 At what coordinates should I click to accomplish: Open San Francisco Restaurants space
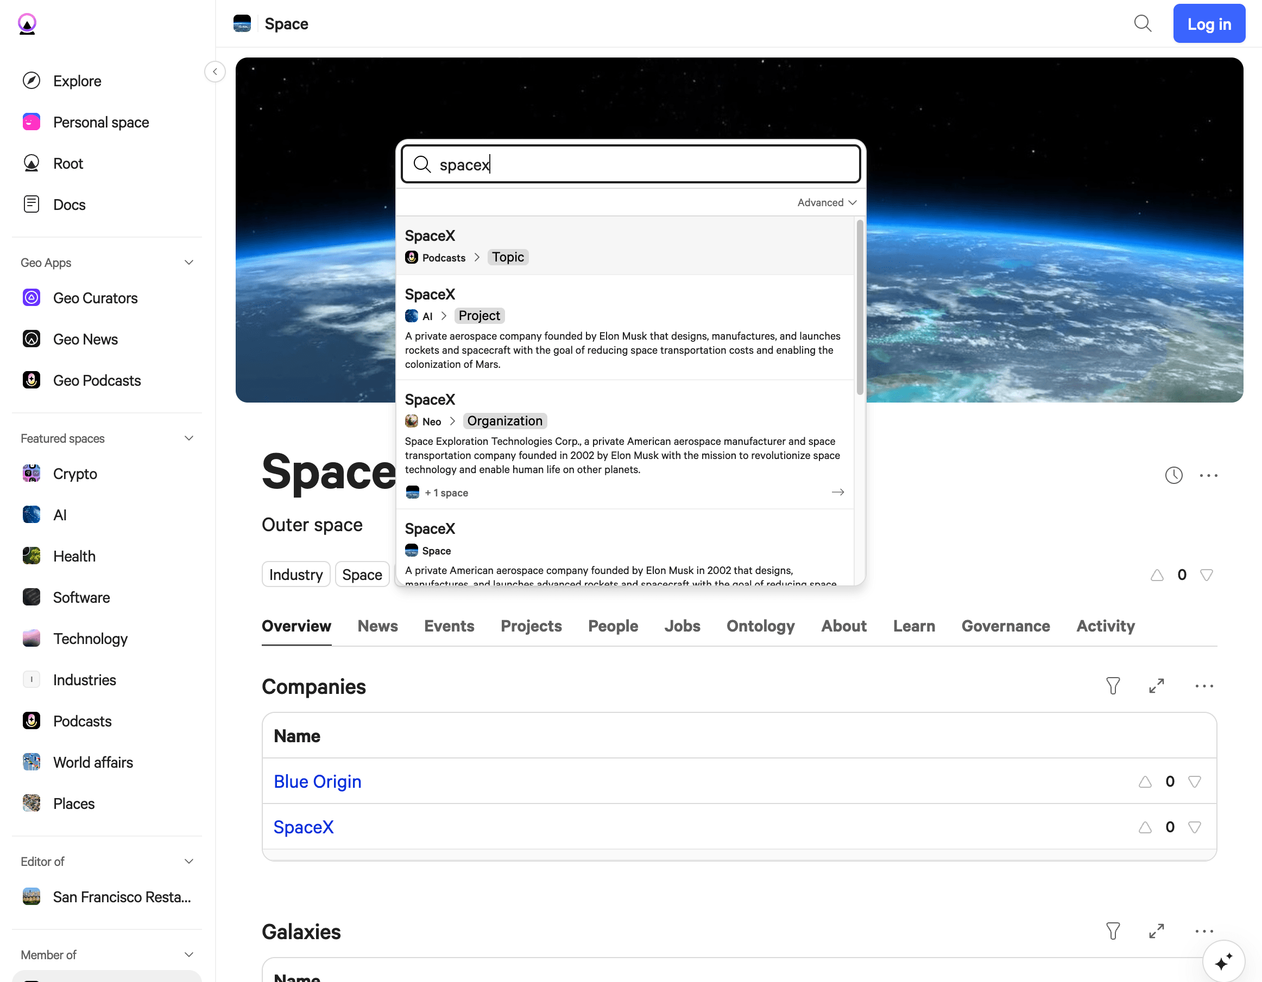[x=107, y=897]
